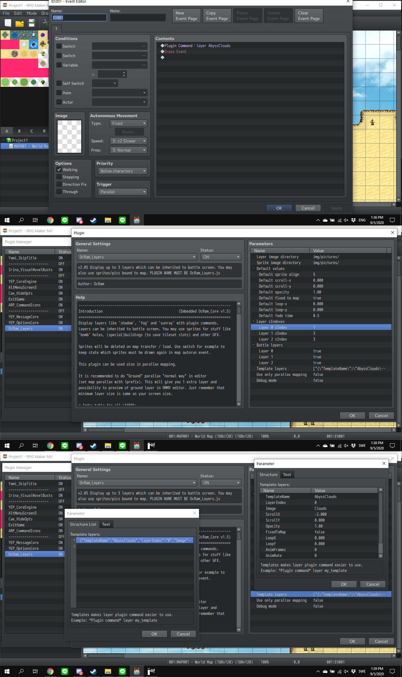Uncheck the Walking option

coord(59,170)
